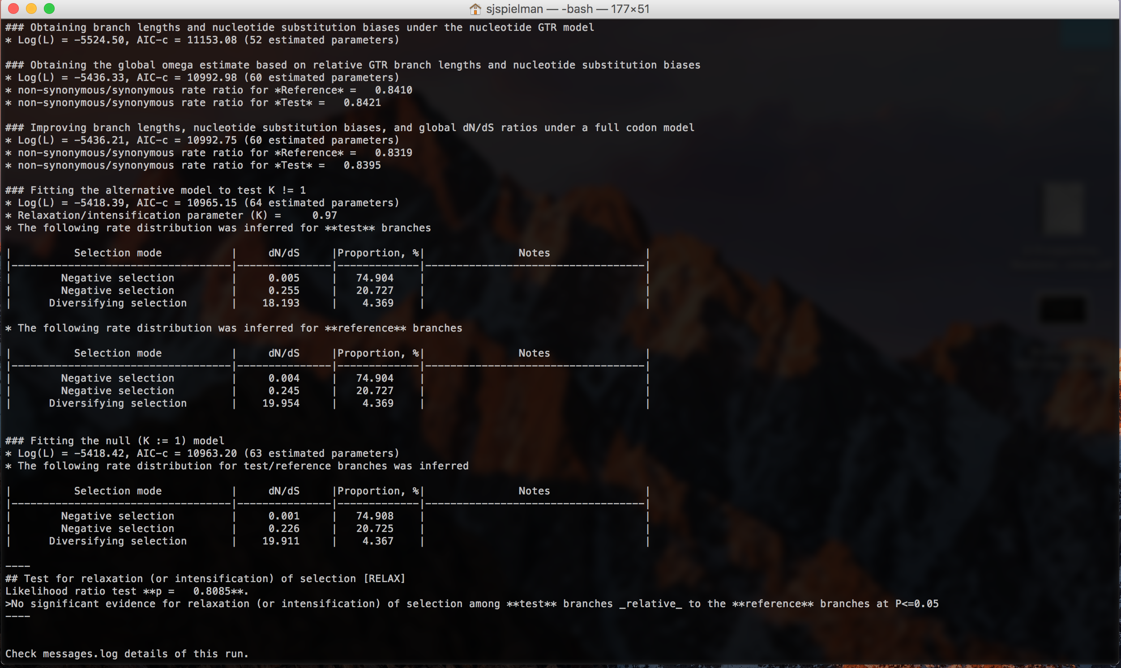Click the 'Log(L) = -5436.21' text
Viewport: 1121px width, 668px height.
tap(71, 140)
